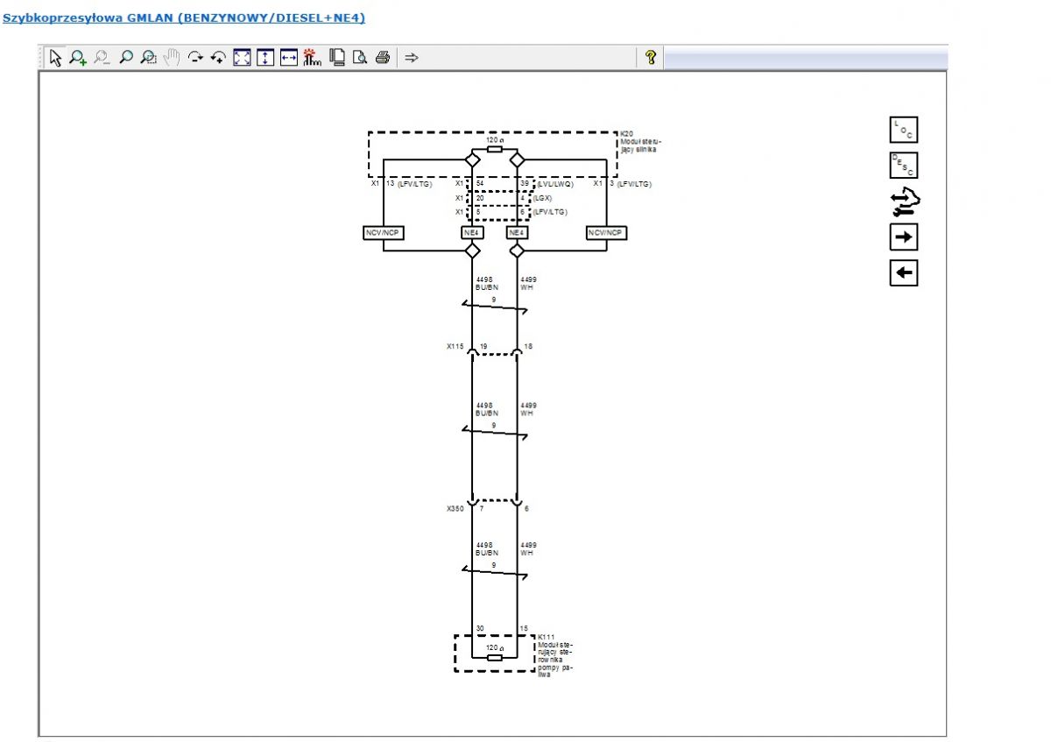Viewport: 1051px width, 742px height.
Task: Click pin 19 of connector X115
Action: [483, 346]
